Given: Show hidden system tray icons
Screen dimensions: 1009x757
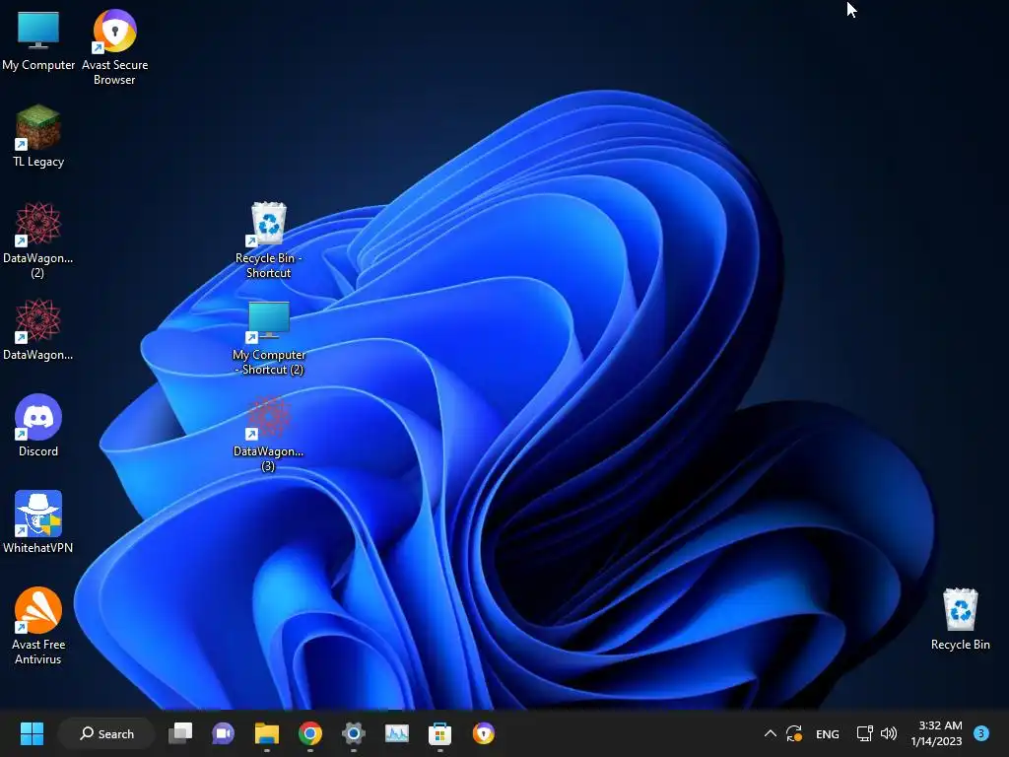Looking at the screenshot, I should point(771,733).
